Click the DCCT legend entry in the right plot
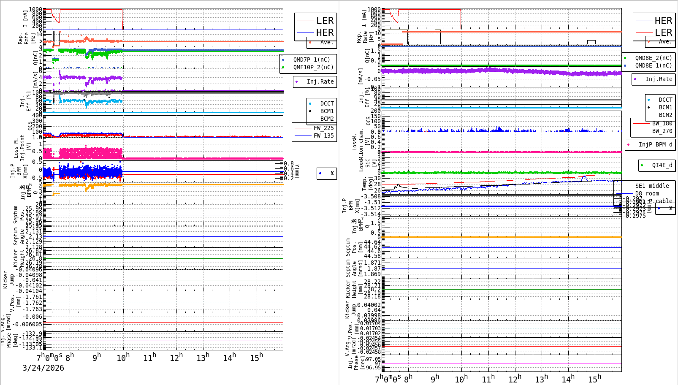678x385 pixels. point(666,100)
